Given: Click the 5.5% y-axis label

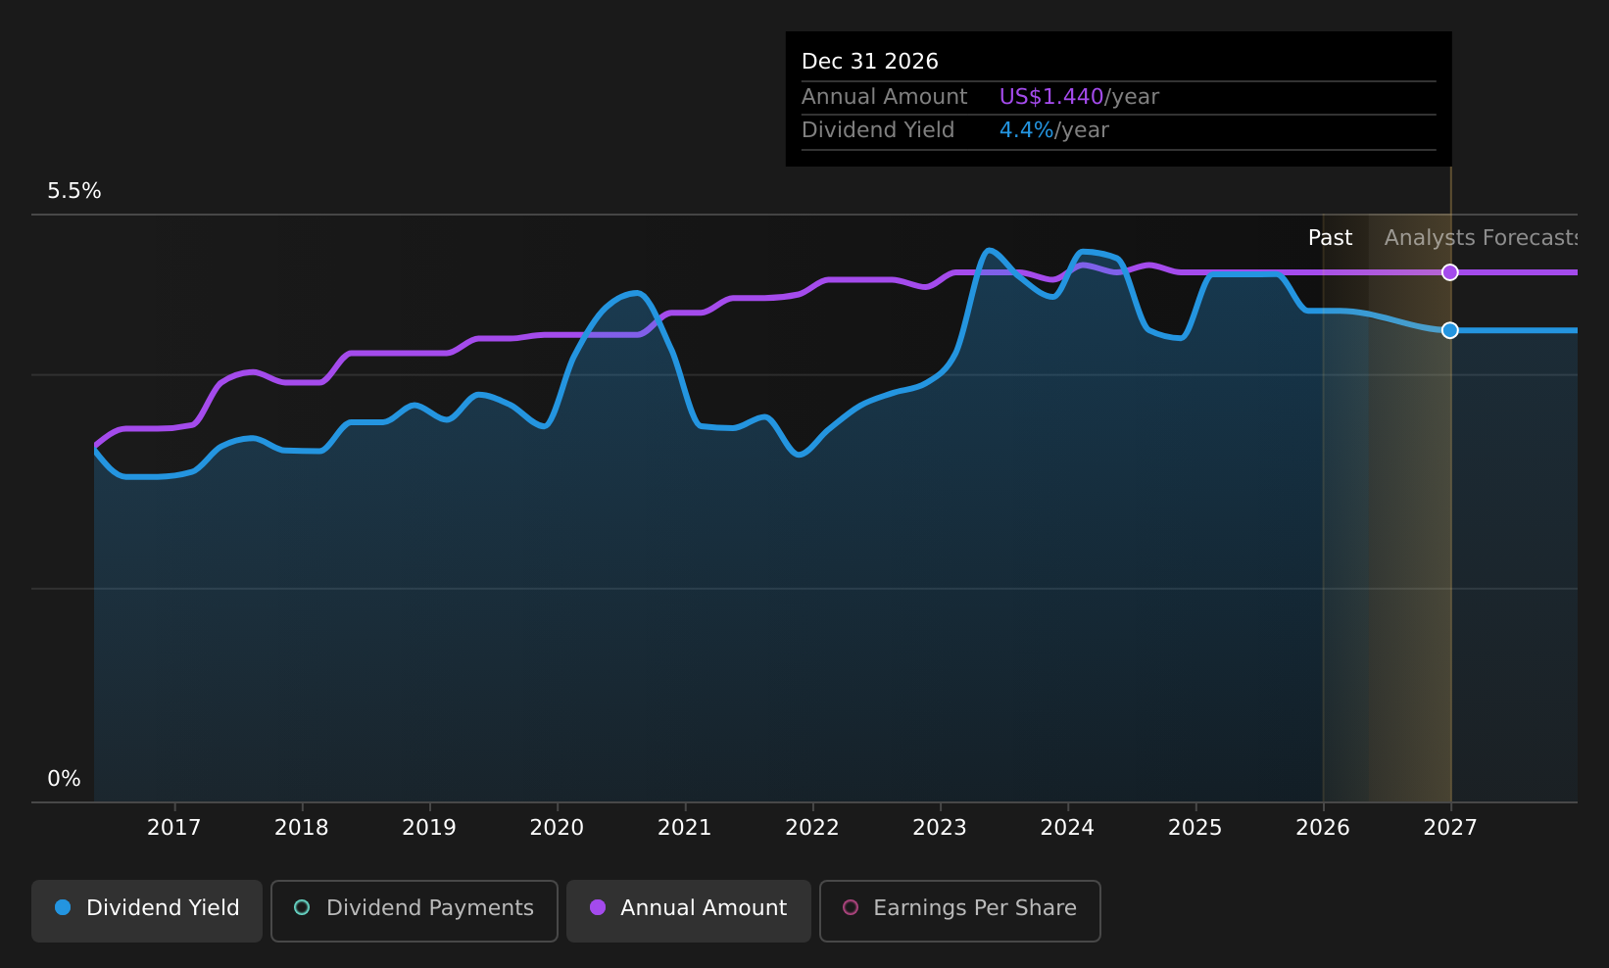Looking at the screenshot, I should click(74, 191).
